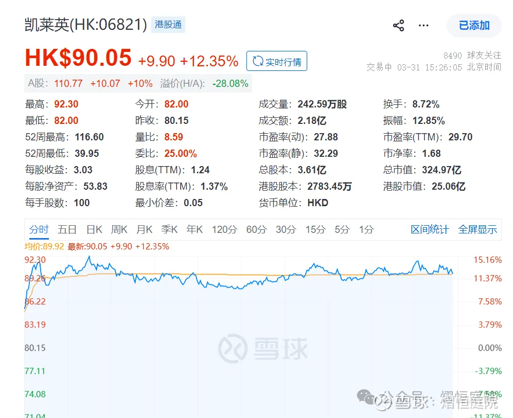Click the 市盈率(TTM) value 29.70
The height and width of the screenshot is (418, 513).
(x=461, y=137)
